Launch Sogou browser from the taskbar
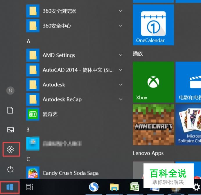This screenshot has height=195, width=201. [94, 187]
